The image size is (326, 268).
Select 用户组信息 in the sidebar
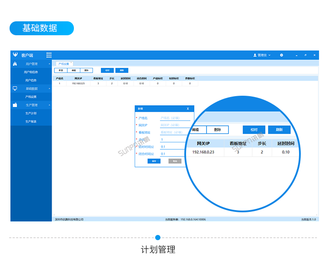[31, 72]
